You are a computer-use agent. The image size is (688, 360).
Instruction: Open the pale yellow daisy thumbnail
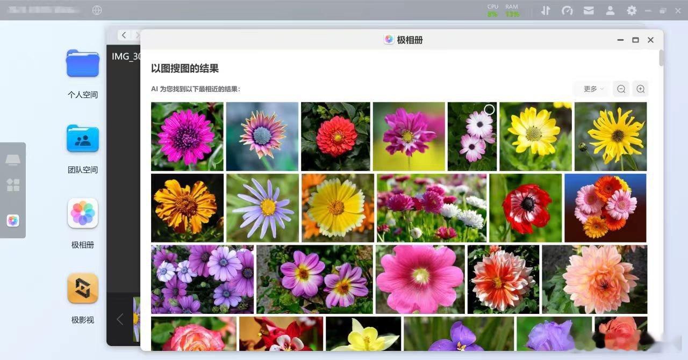pos(536,136)
